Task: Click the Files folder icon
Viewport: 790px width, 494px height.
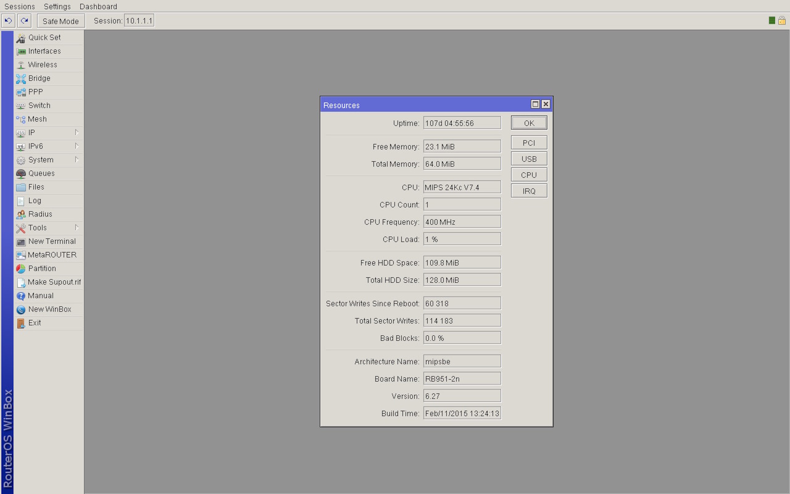Action: coord(21,187)
